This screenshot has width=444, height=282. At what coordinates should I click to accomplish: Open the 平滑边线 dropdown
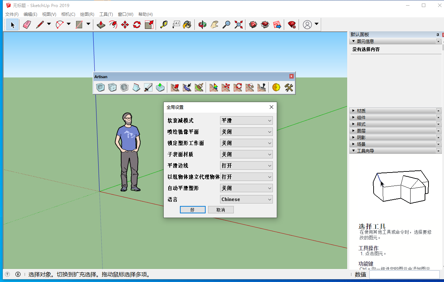pos(246,165)
